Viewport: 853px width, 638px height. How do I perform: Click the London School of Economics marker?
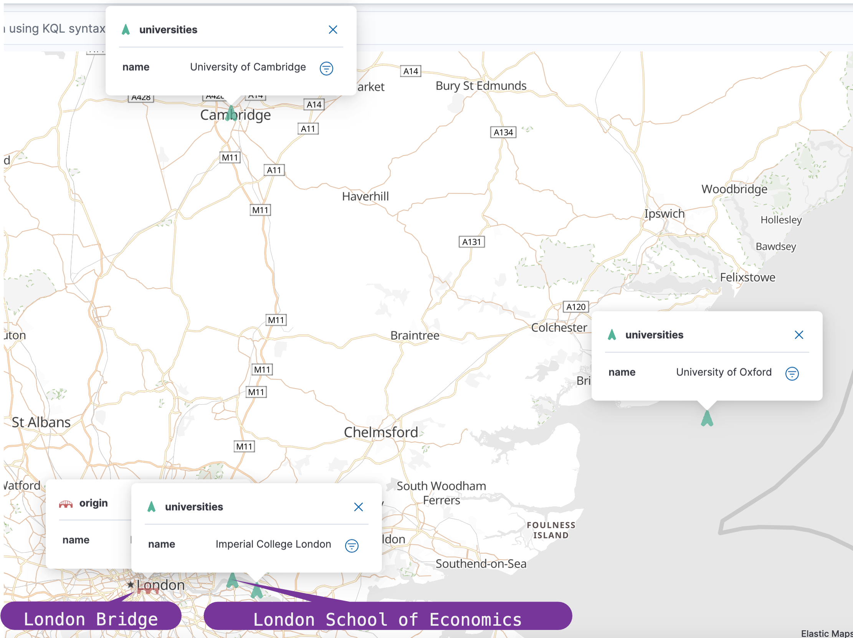coord(232,580)
